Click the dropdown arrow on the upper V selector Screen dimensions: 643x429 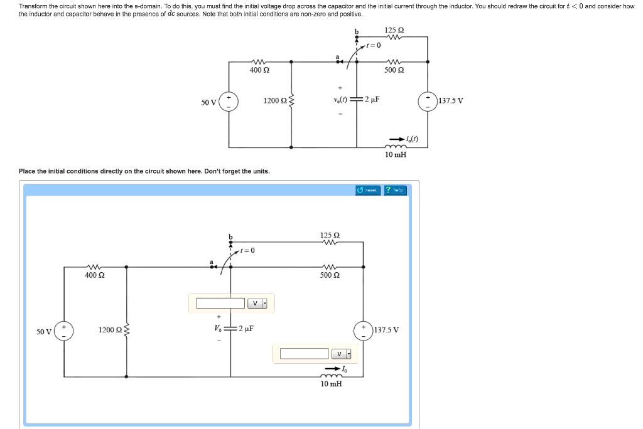coord(264,304)
